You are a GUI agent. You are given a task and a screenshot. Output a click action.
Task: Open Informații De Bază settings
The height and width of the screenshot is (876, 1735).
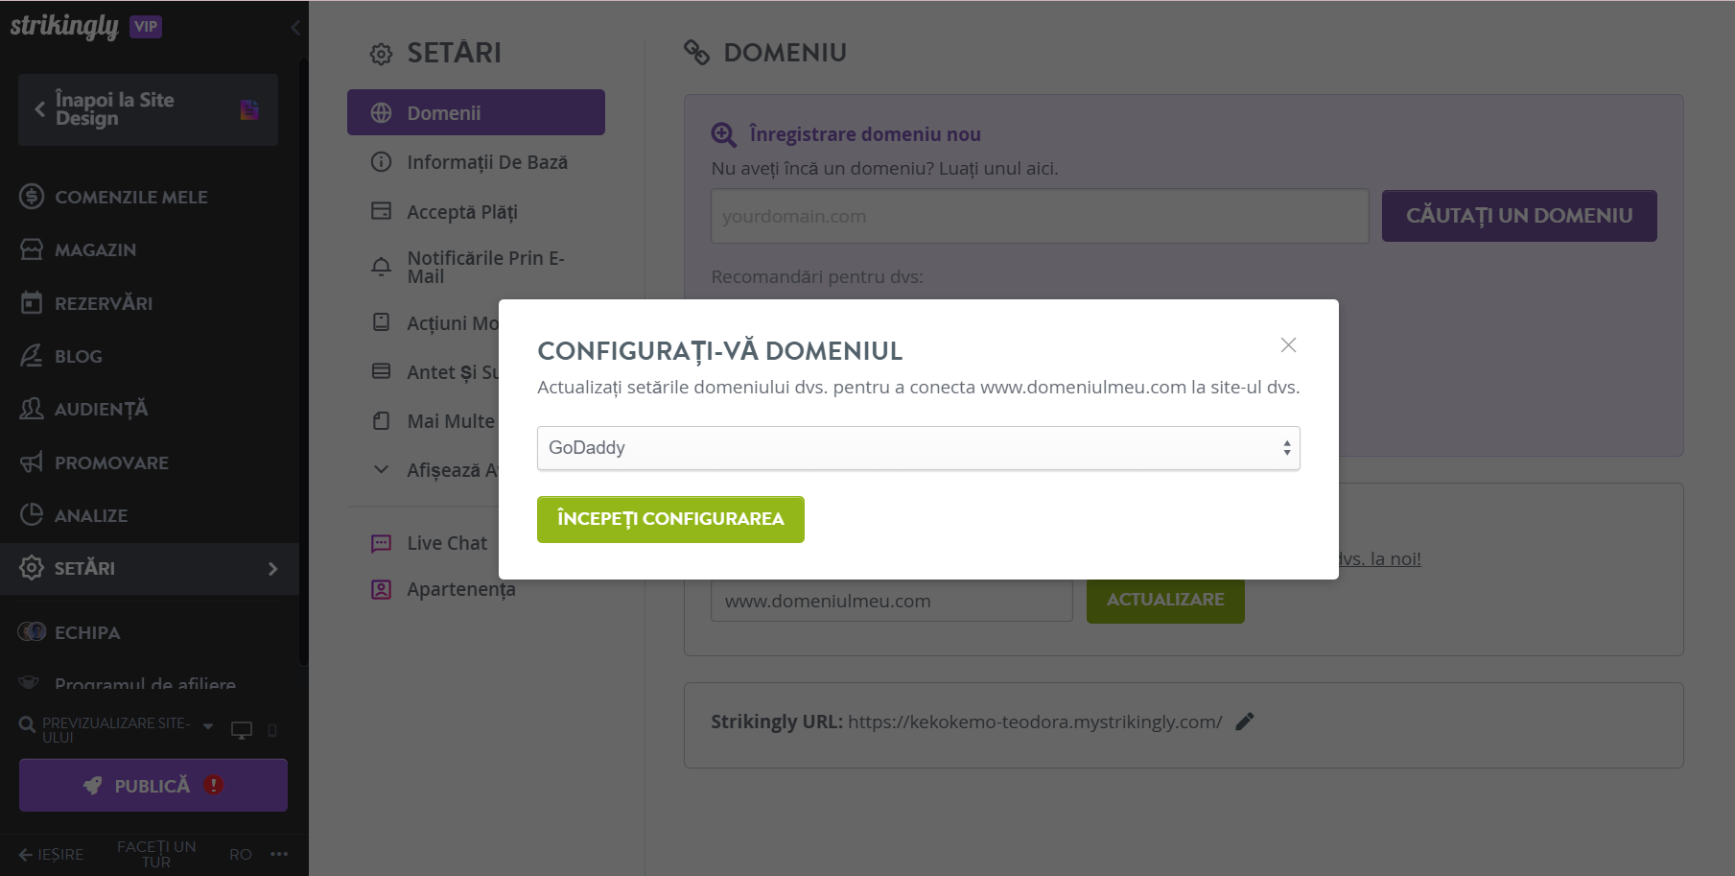[x=487, y=162]
